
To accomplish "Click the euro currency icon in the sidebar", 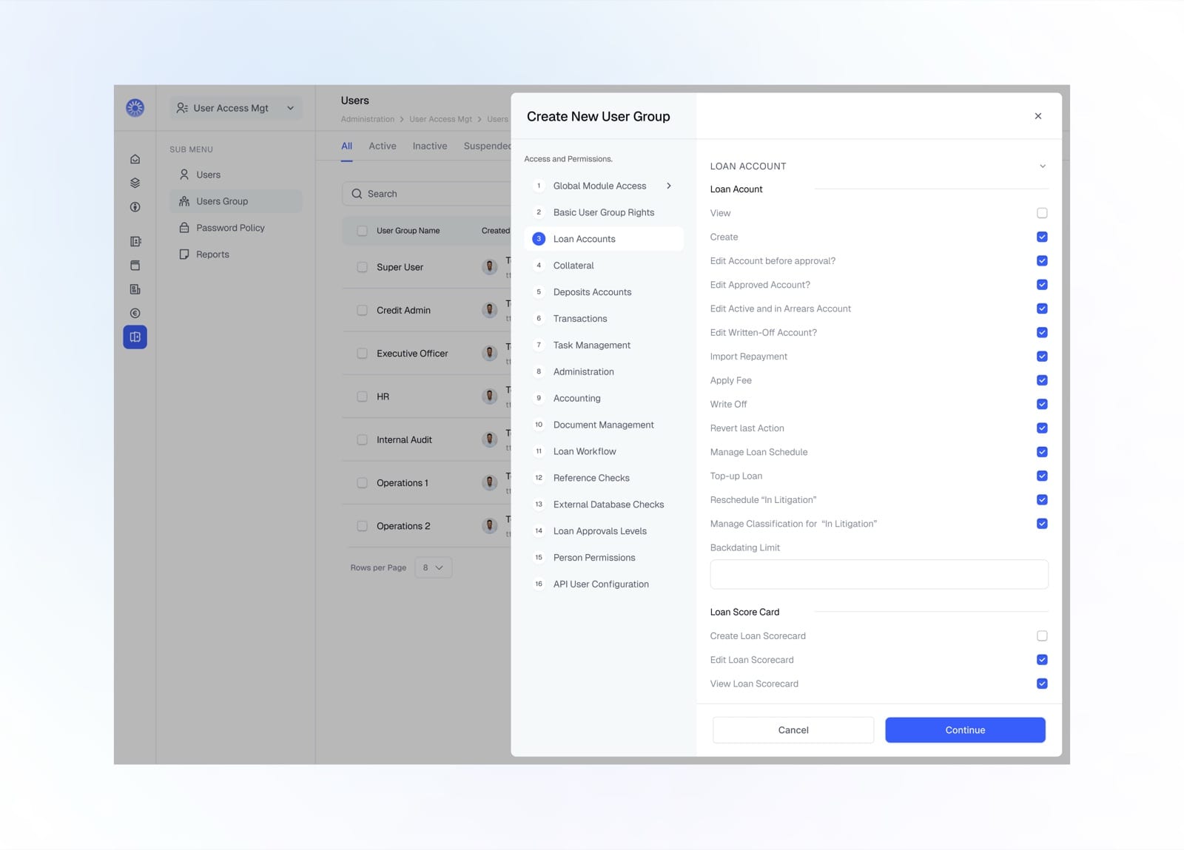I will point(135,313).
